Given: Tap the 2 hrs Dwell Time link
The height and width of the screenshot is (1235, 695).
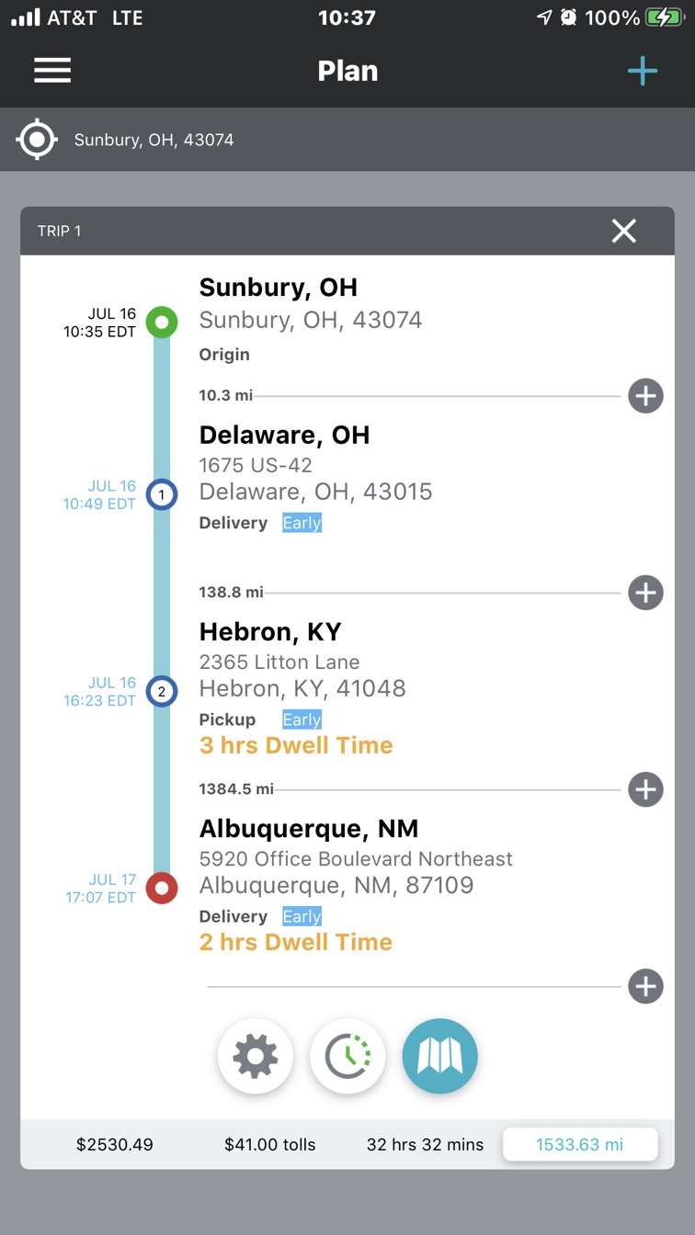Looking at the screenshot, I should point(296,942).
